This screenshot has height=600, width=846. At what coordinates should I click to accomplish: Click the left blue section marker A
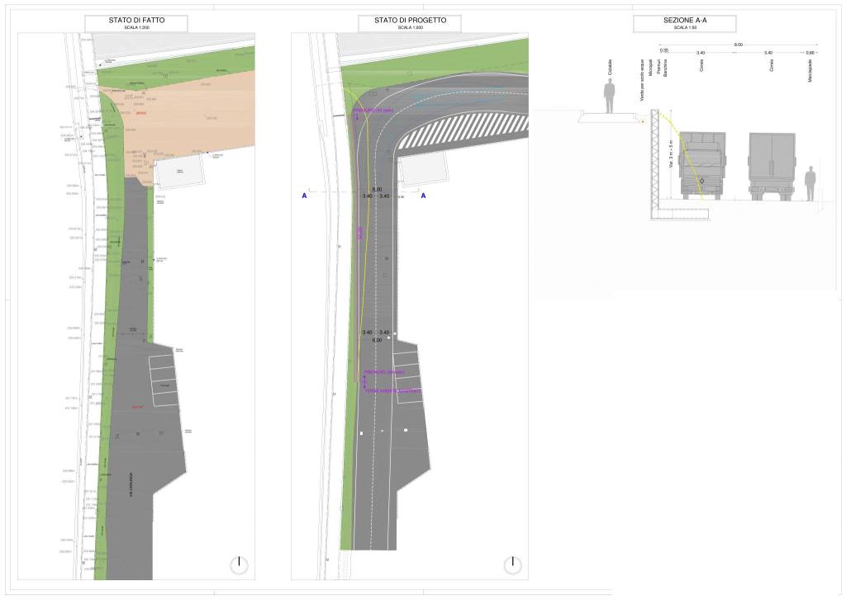(305, 196)
